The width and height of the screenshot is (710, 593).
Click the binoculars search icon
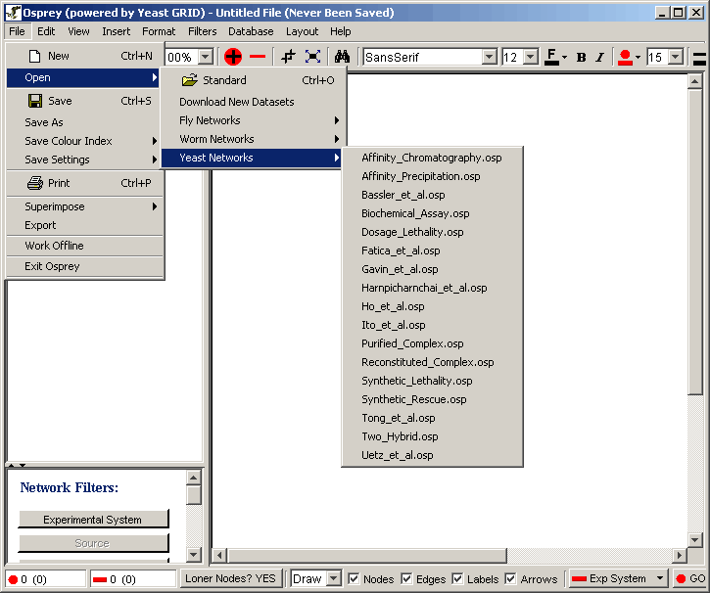coord(342,57)
